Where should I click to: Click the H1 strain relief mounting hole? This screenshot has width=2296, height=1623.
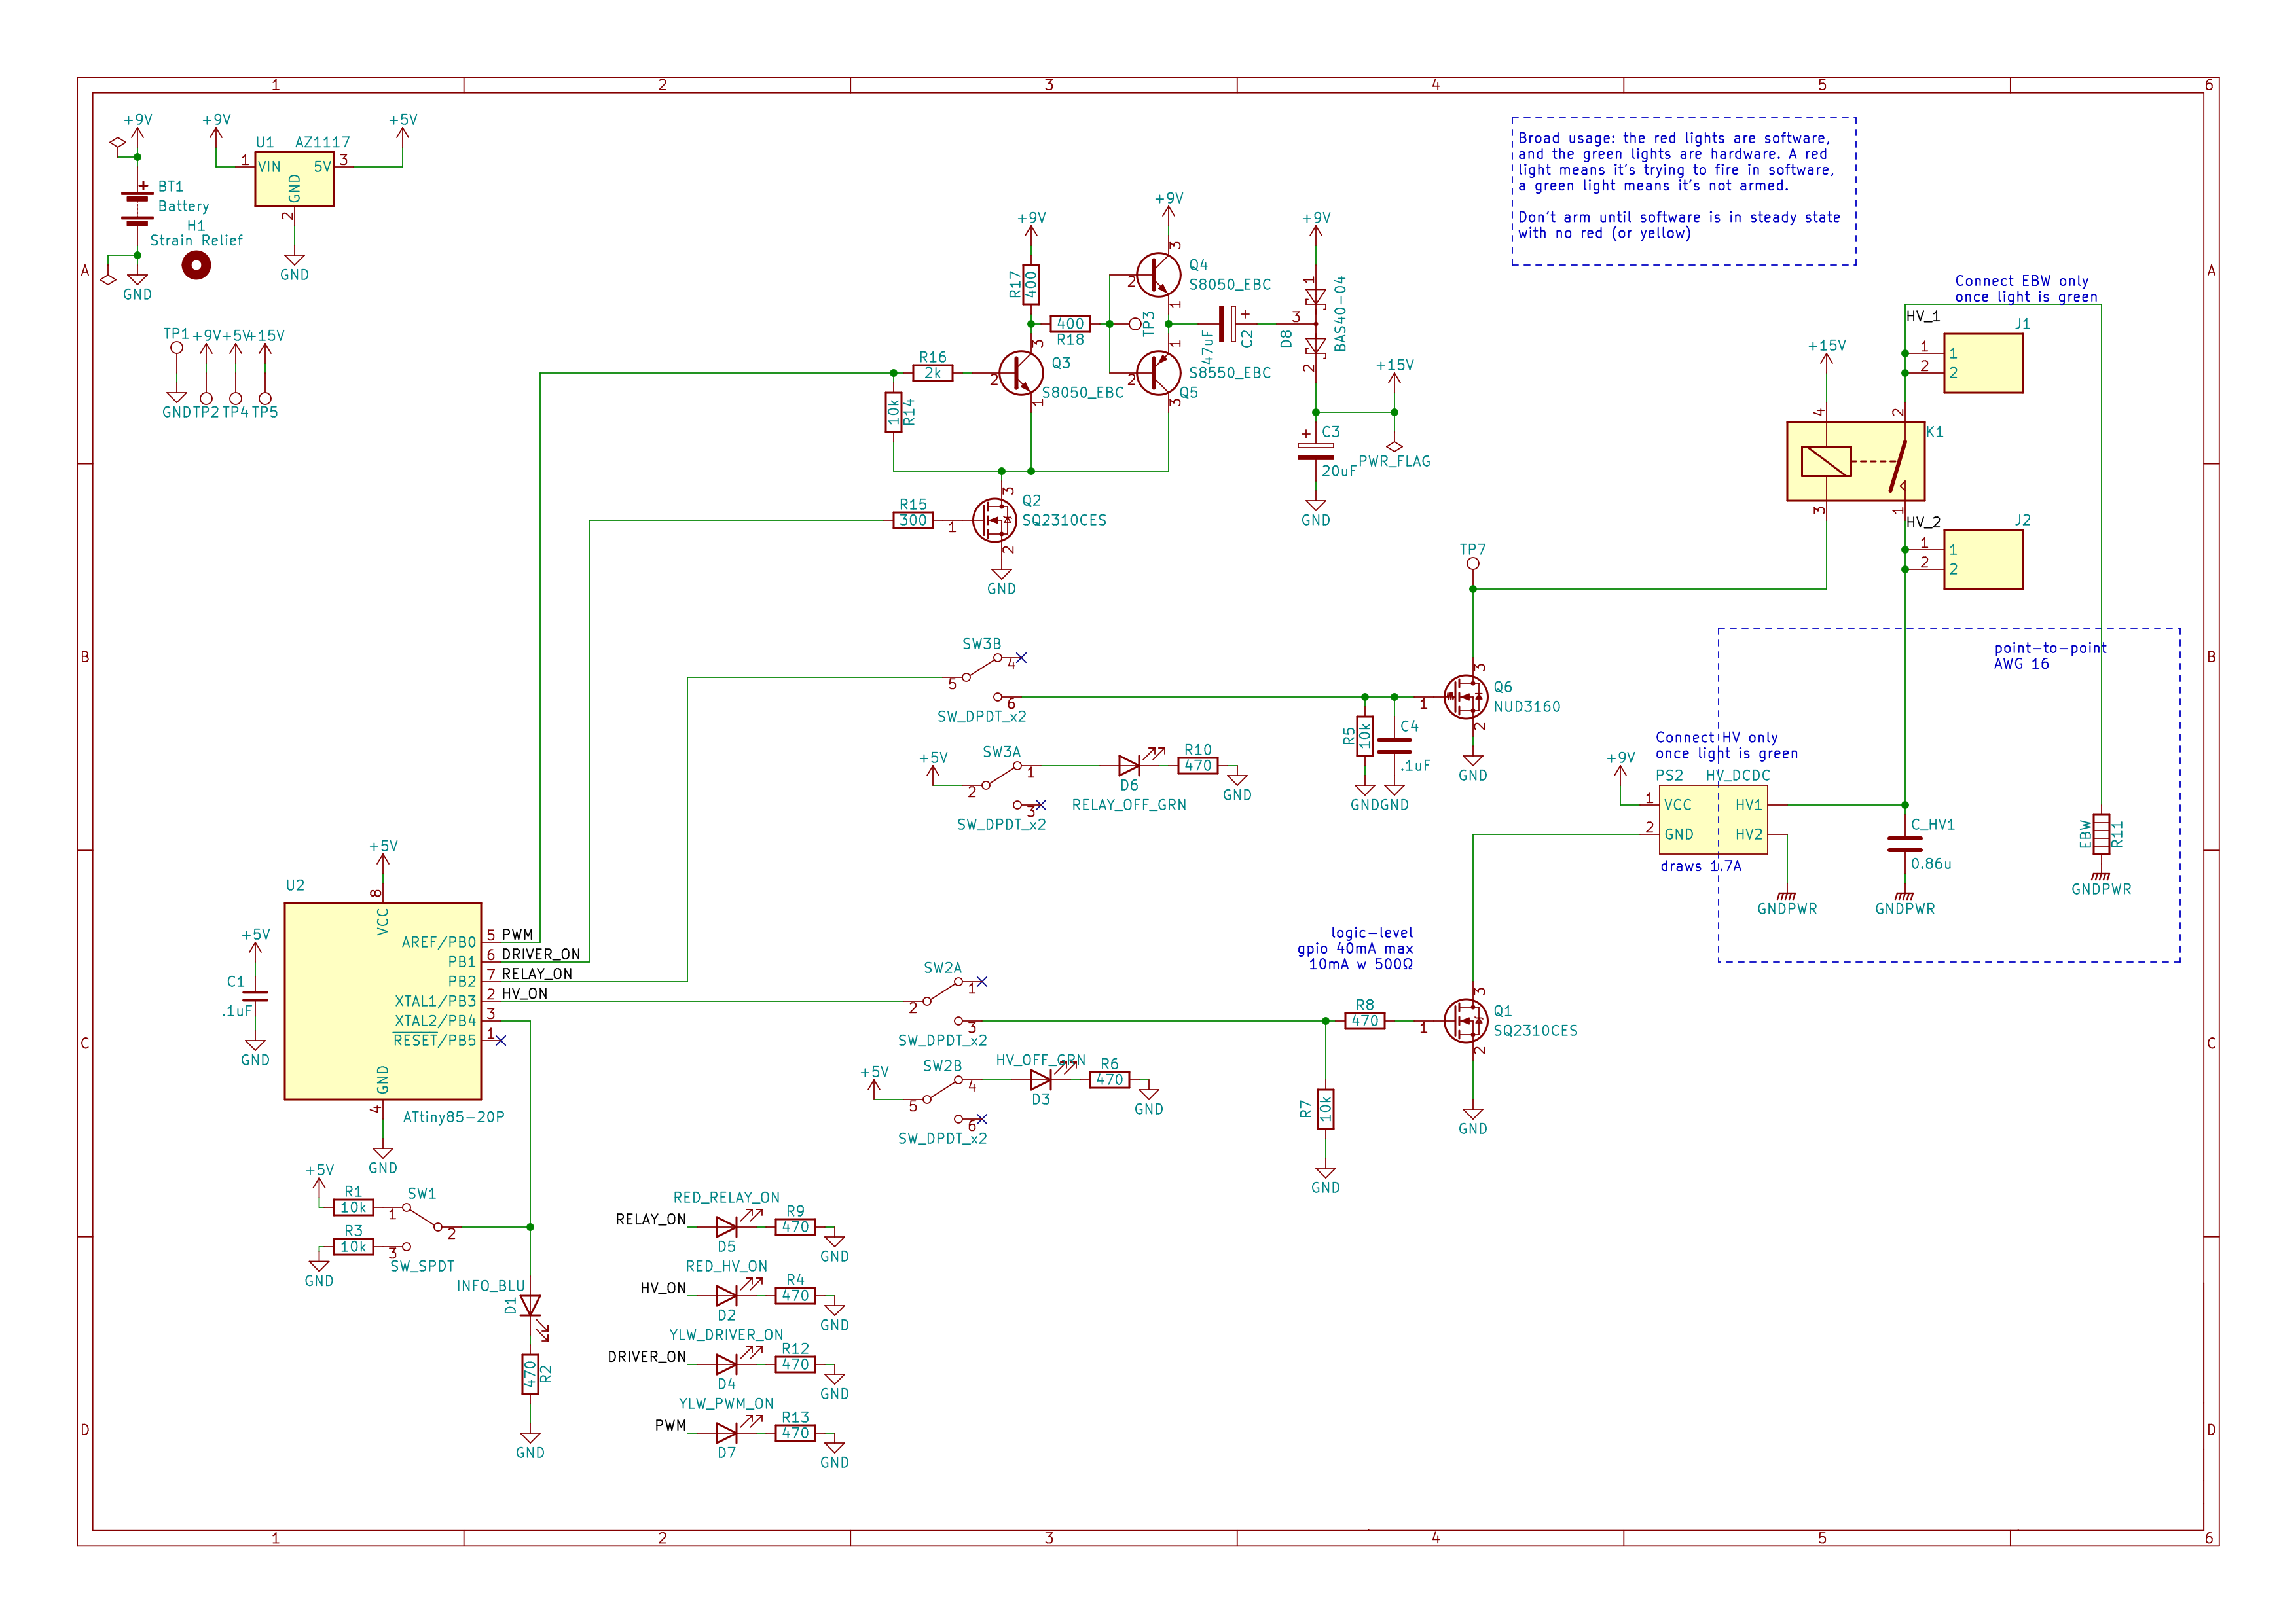196,265
